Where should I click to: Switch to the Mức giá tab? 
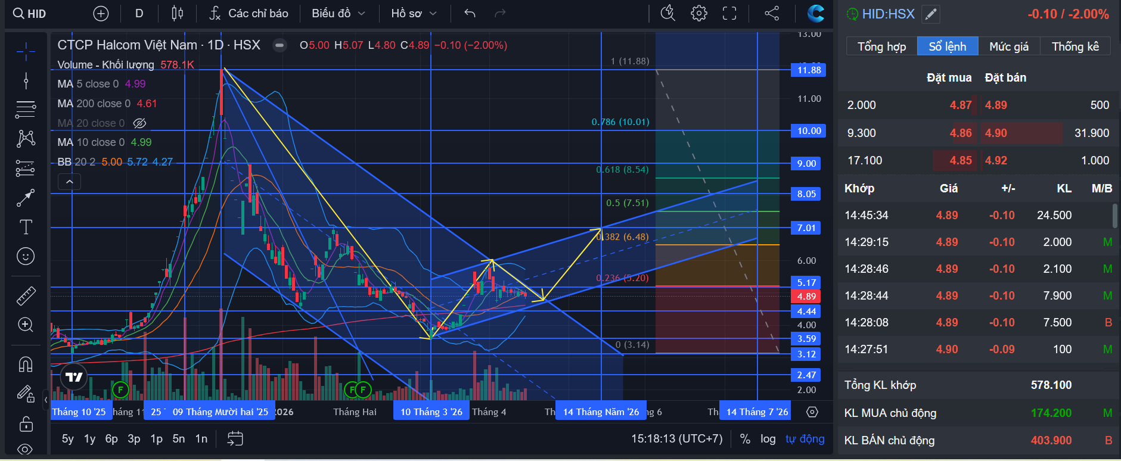[1009, 46]
